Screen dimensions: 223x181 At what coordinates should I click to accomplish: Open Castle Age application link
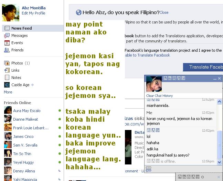pyautogui.click(x=20, y=85)
